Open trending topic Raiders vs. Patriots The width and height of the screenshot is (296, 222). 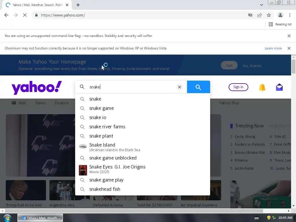click(x=249, y=145)
